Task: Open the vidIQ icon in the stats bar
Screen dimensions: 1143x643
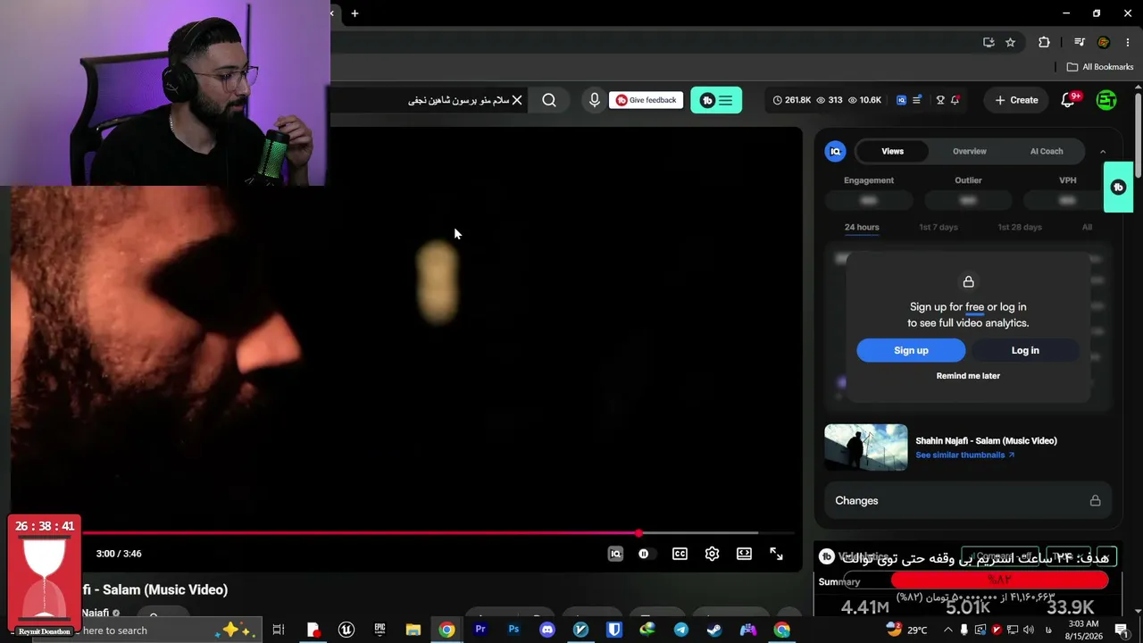Action: coord(901,100)
